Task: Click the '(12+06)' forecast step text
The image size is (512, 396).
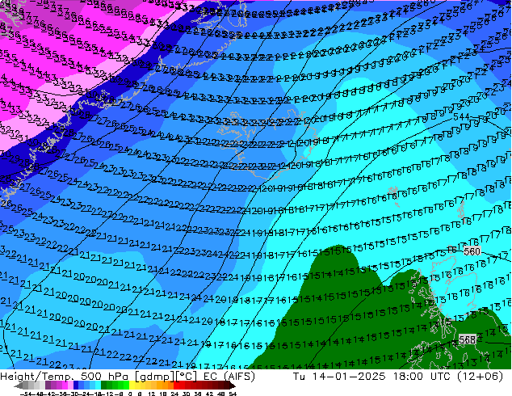Action: 480,377
